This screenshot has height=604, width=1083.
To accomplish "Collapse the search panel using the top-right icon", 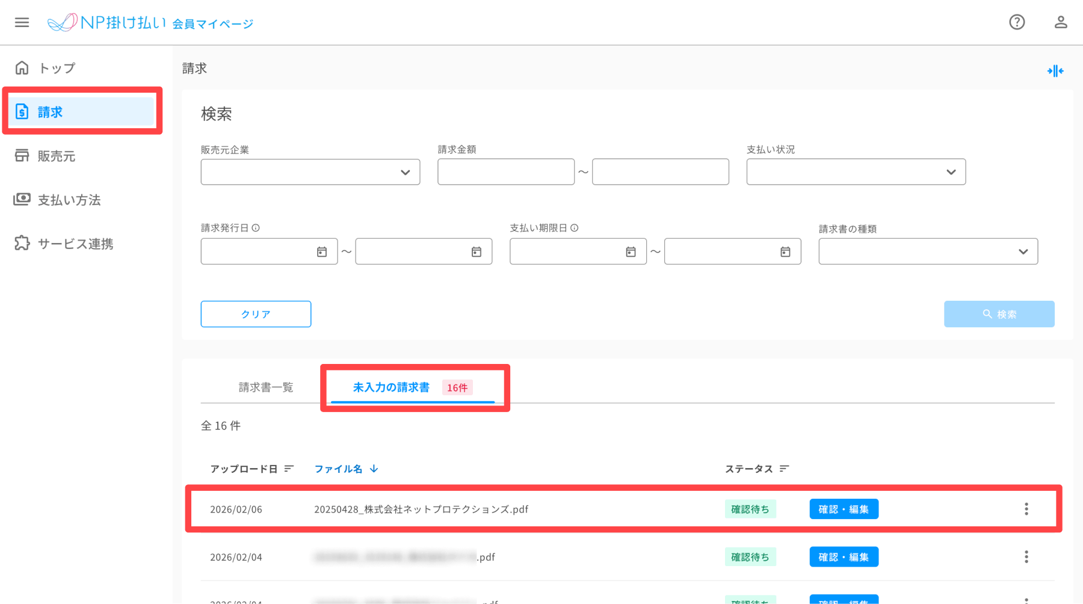I will [x=1055, y=71].
